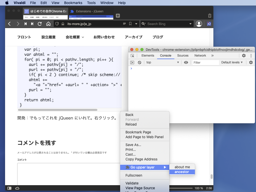The width and height of the screenshot is (256, 192).
Task: Open the Default levels dropdown
Action: (232, 62)
